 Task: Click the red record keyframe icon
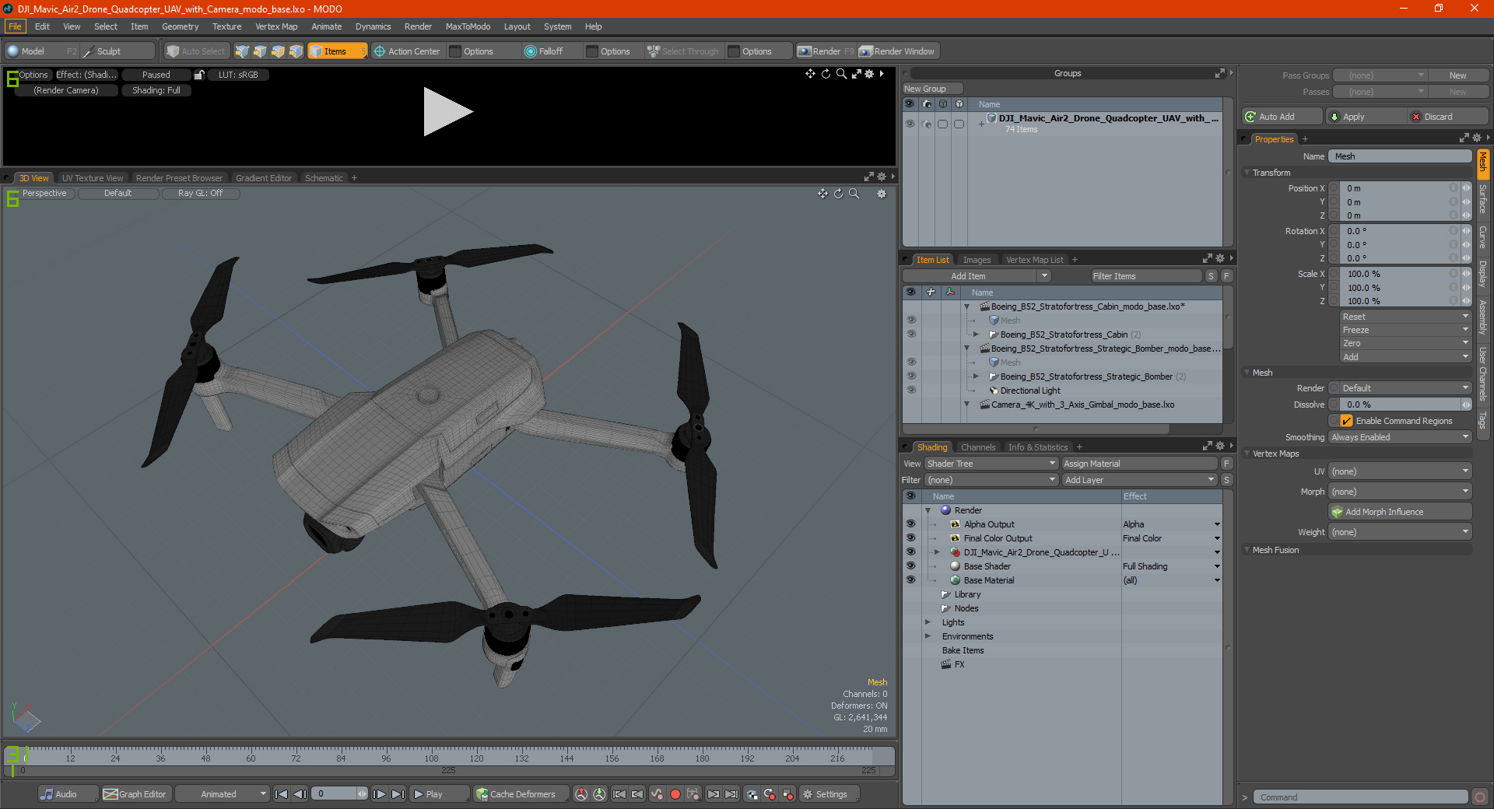click(x=675, y=794)
